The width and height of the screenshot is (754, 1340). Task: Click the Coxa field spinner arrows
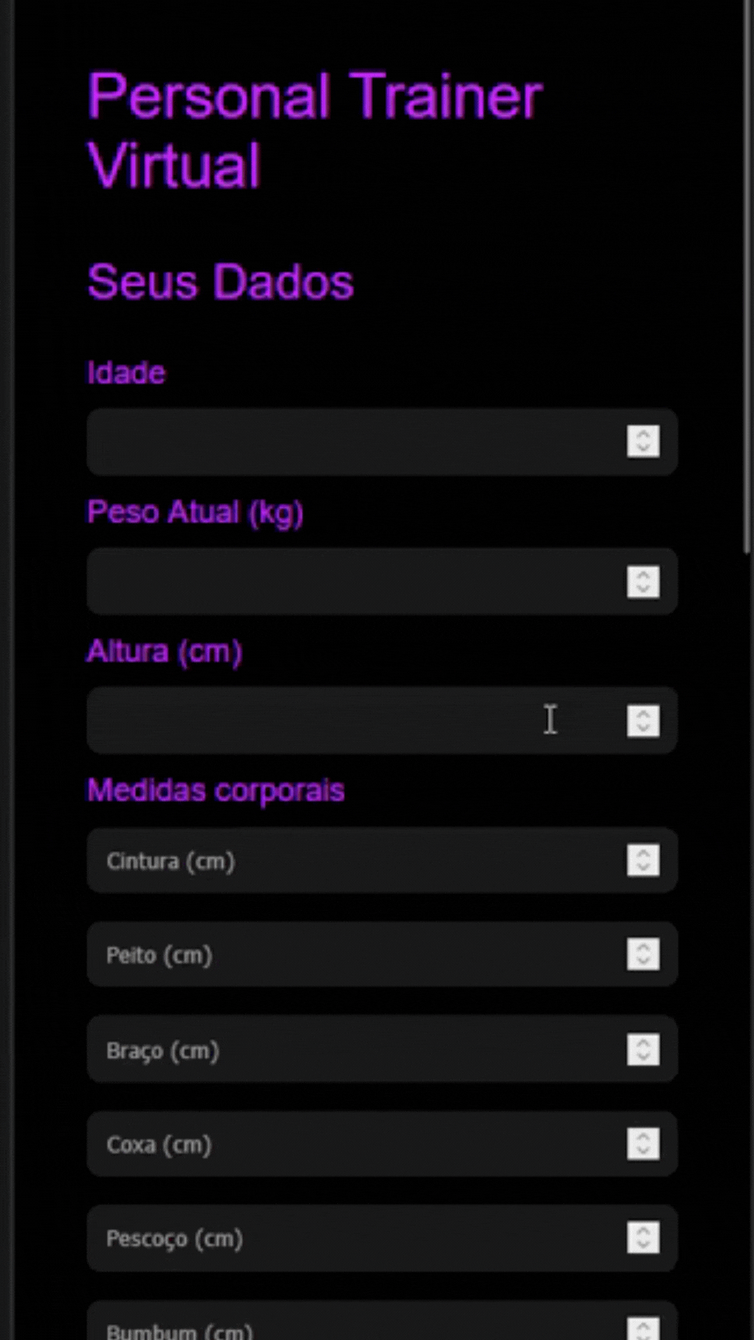pyautogui.click(x=643, y=1143)
